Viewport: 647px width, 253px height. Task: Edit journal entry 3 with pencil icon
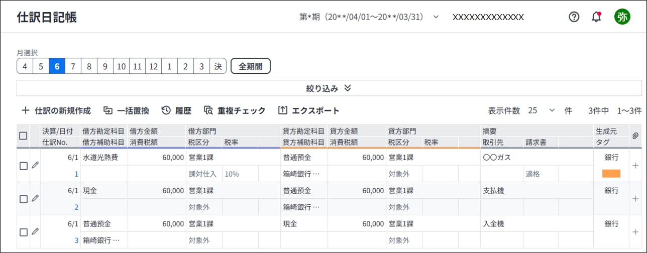tap(35, 231)
